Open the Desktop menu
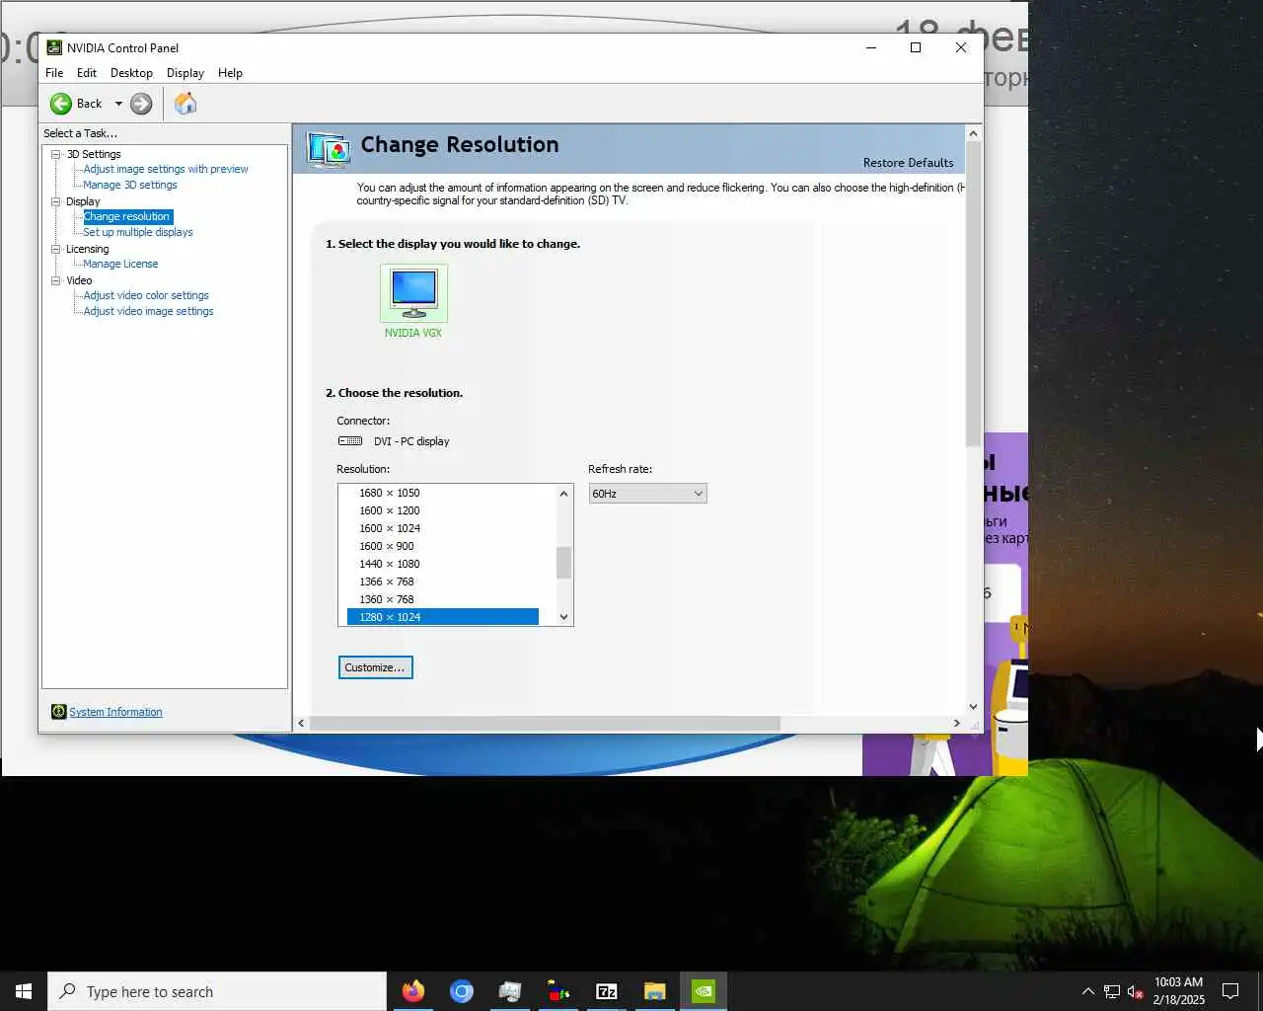1263x1011 pixels. point(131,73)
